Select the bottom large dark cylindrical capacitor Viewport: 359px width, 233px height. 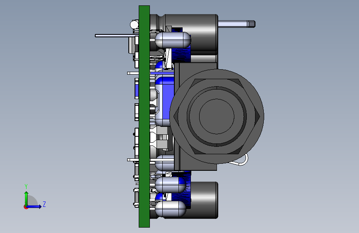(x=204, y=200)
